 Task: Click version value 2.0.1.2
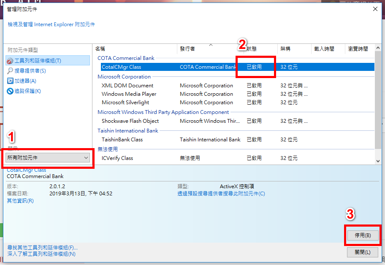coord(57,187)
